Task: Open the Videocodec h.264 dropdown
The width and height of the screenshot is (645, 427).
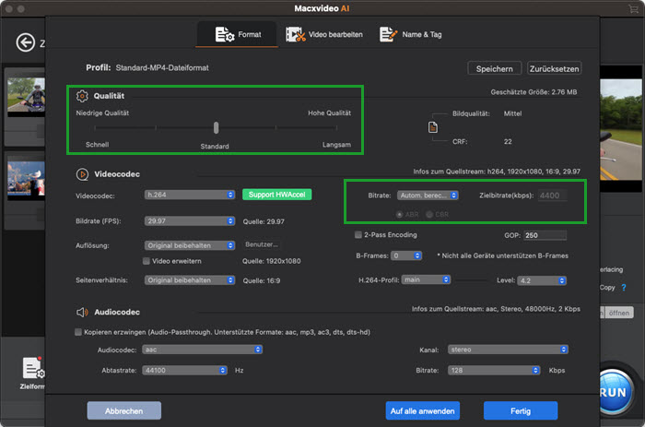Action: coord(190,195)
